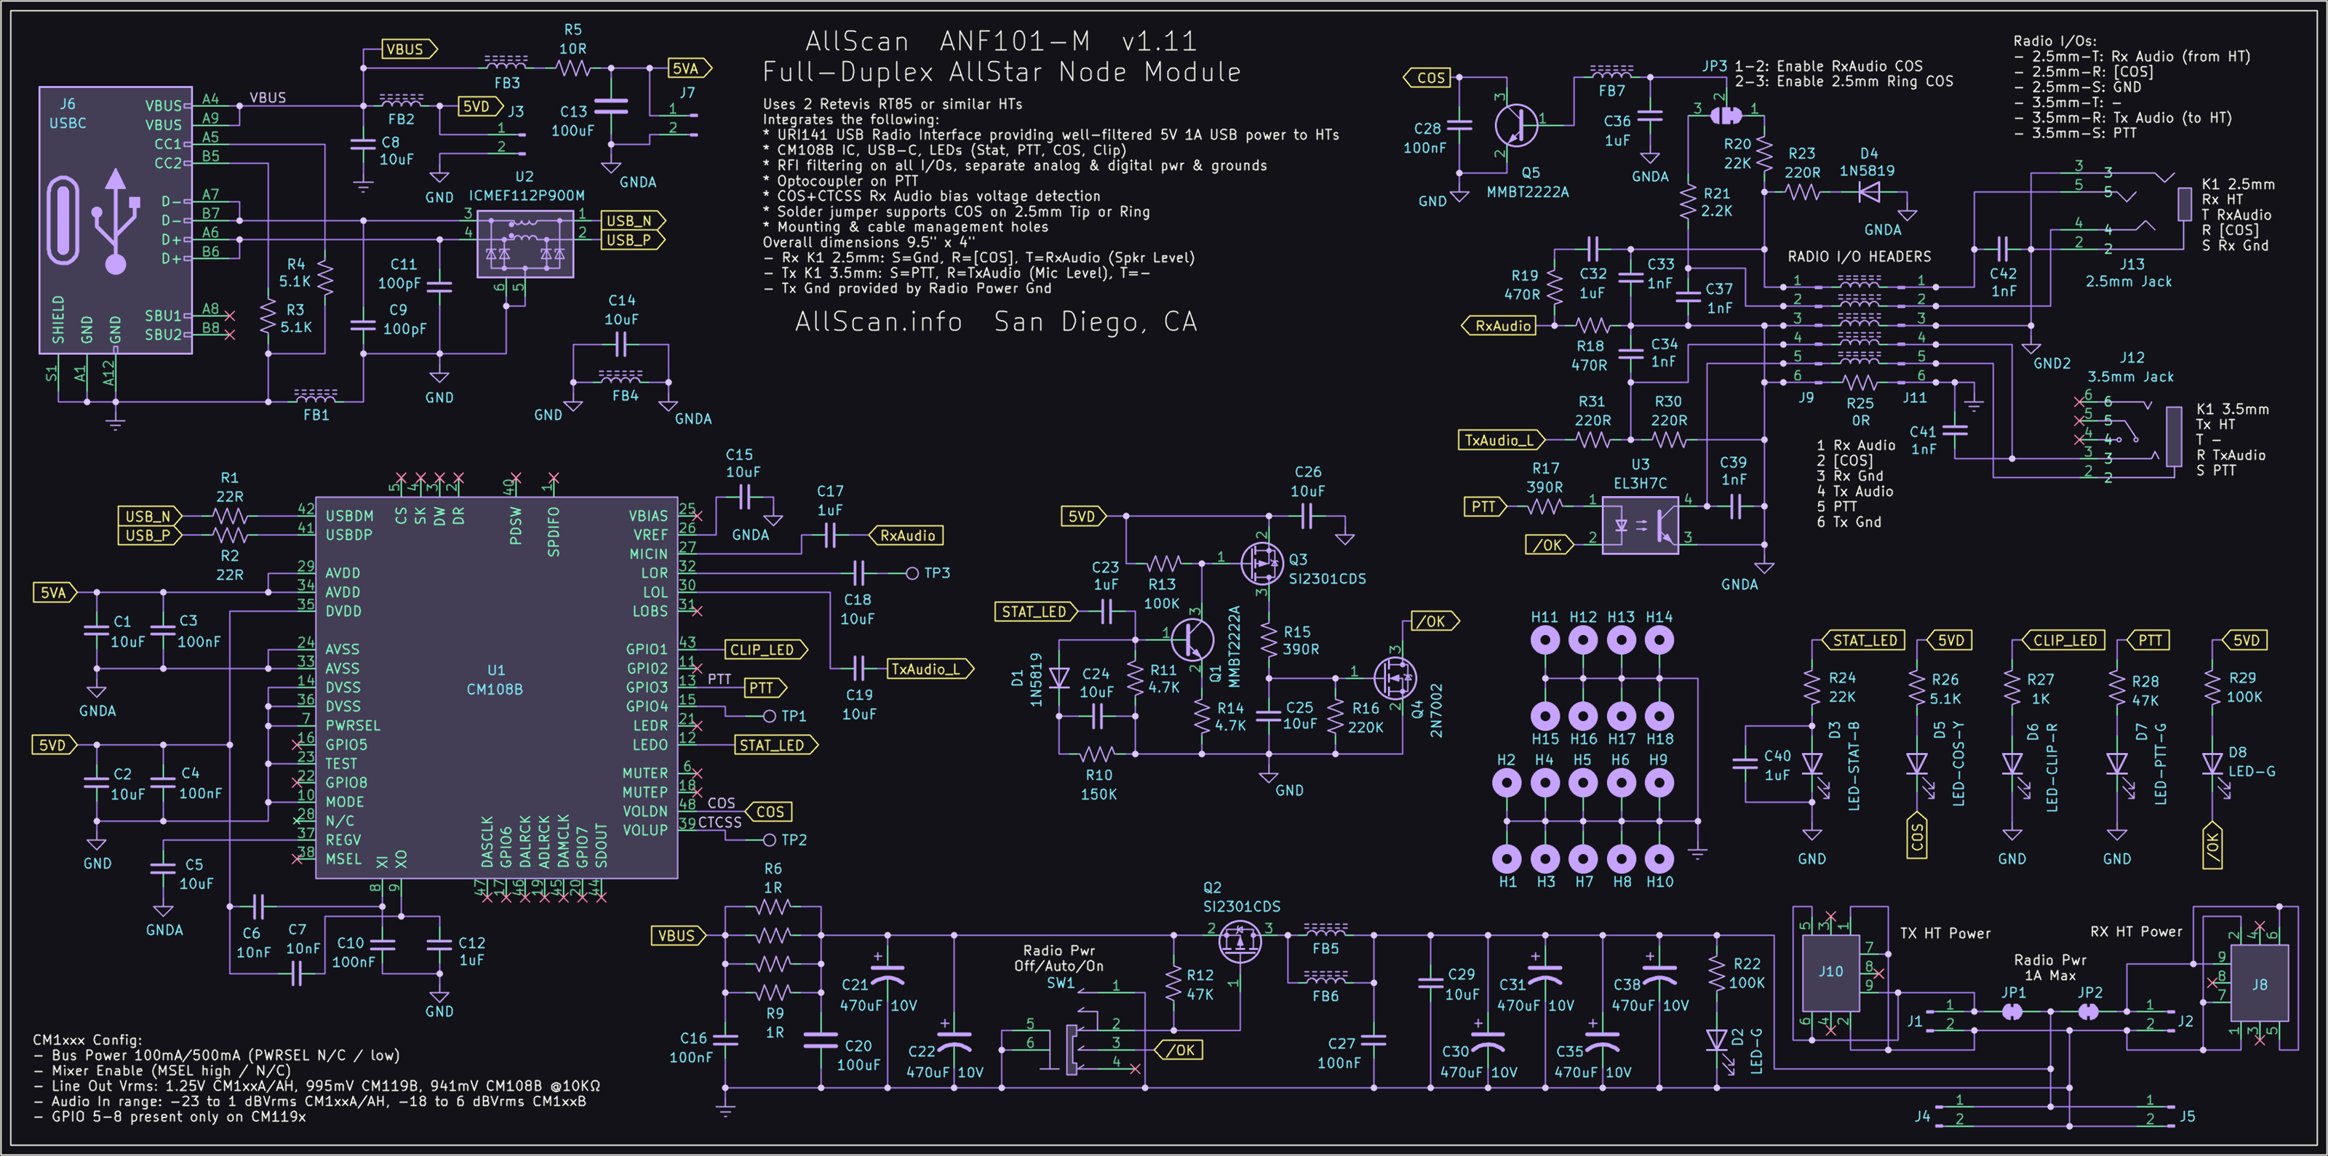Click capacitor C13 100uF symbol
The width and height of the screenshot is (2328, 1156).
click(x=611, y=105)
